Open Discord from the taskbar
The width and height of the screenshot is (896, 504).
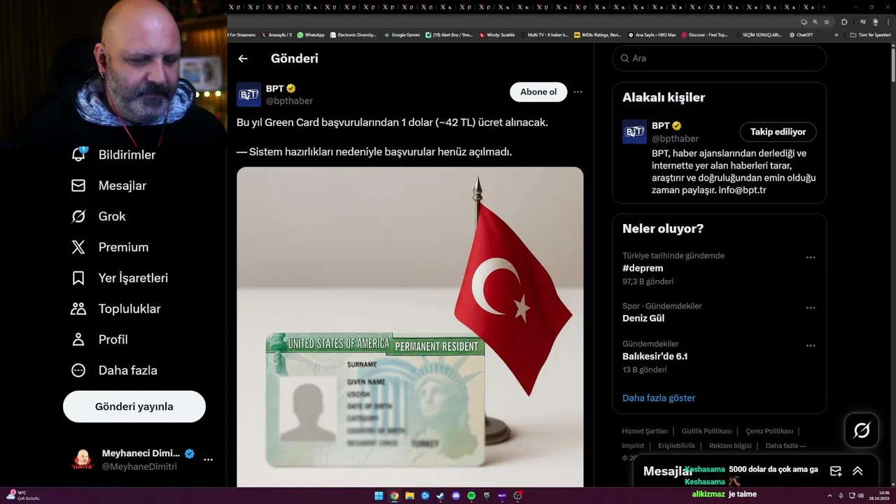pyautogui.click(x=456, y=496)
